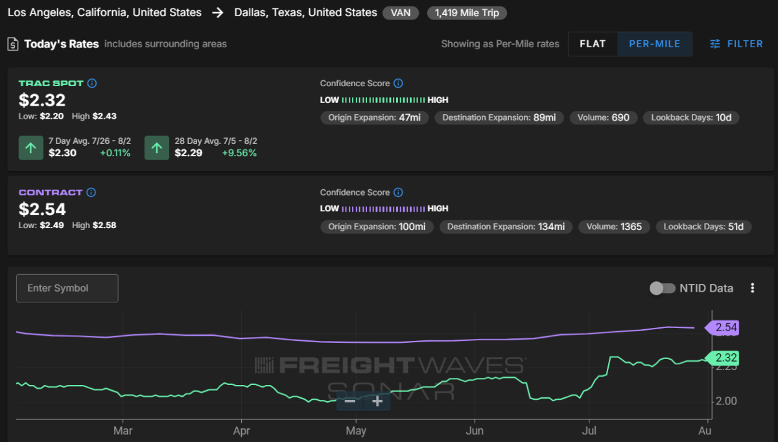
Task: Click the purple 2.54 price tag on chart
Action: pos(722,328)
